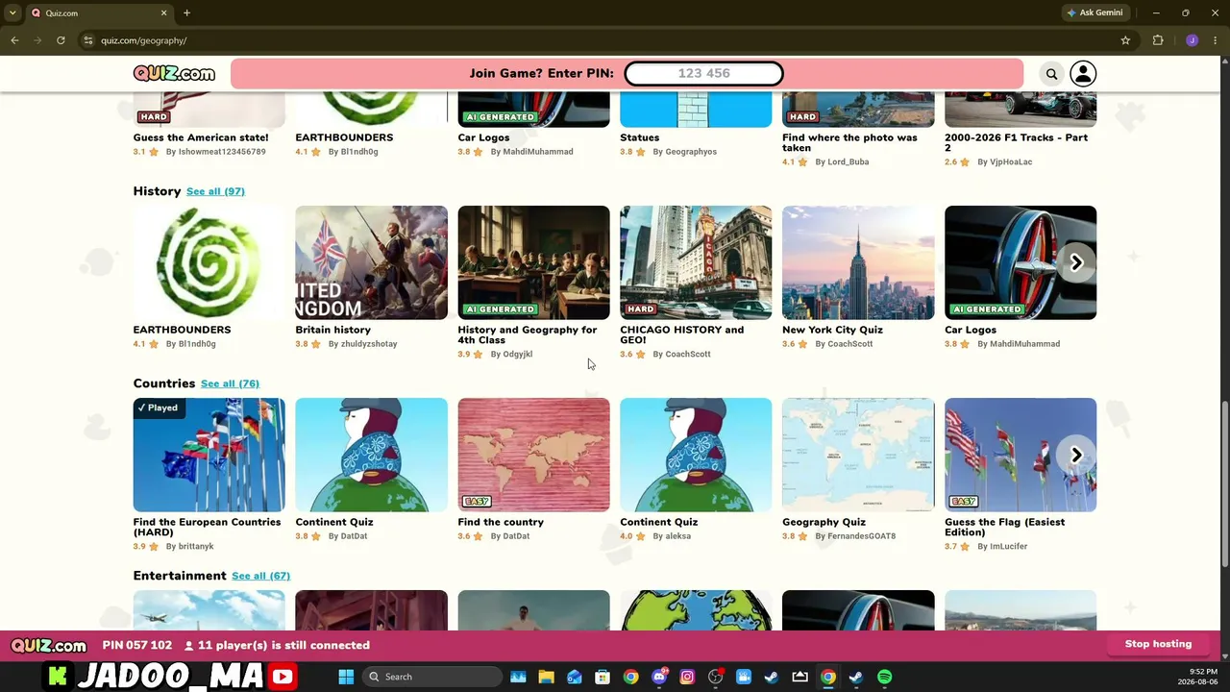The width and height of the screenshot is (1230, 692).
Task: Open the Windows Start menu
Action: click(346, 677)
